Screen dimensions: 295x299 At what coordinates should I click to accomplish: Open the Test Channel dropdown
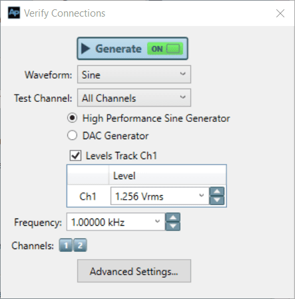click(x=134, y=98)
